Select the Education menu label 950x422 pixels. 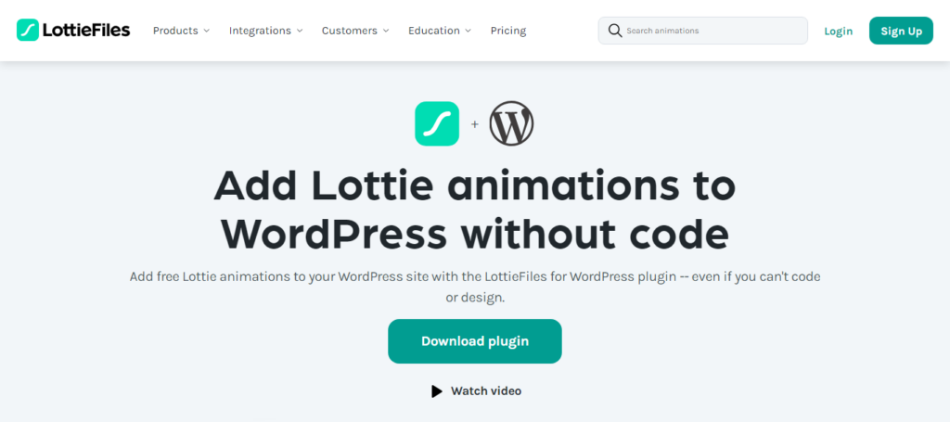pos(433,31)
